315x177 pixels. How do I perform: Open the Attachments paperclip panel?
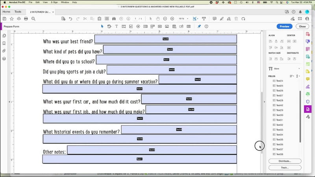coord(4,51)
